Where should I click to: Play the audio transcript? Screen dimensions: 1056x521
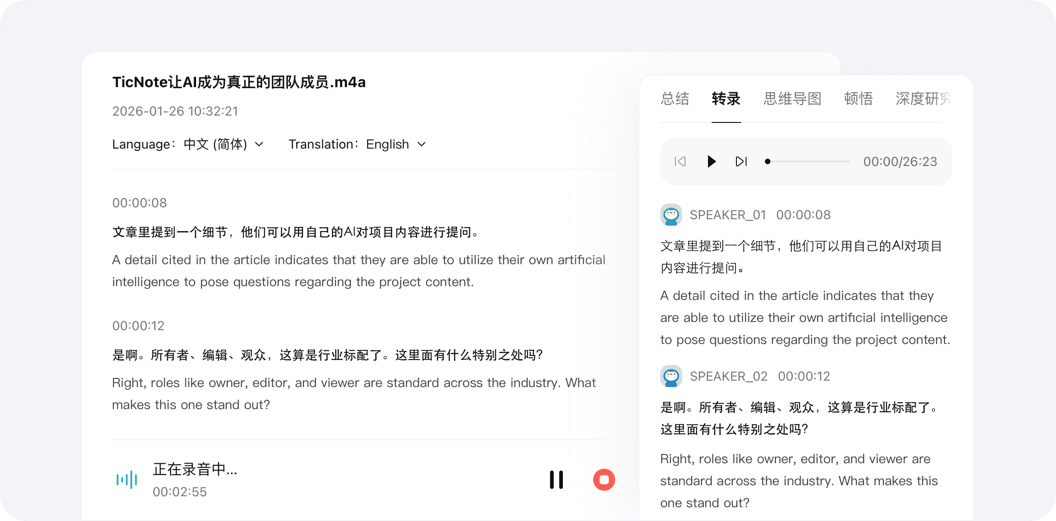(x=711, y=161)
